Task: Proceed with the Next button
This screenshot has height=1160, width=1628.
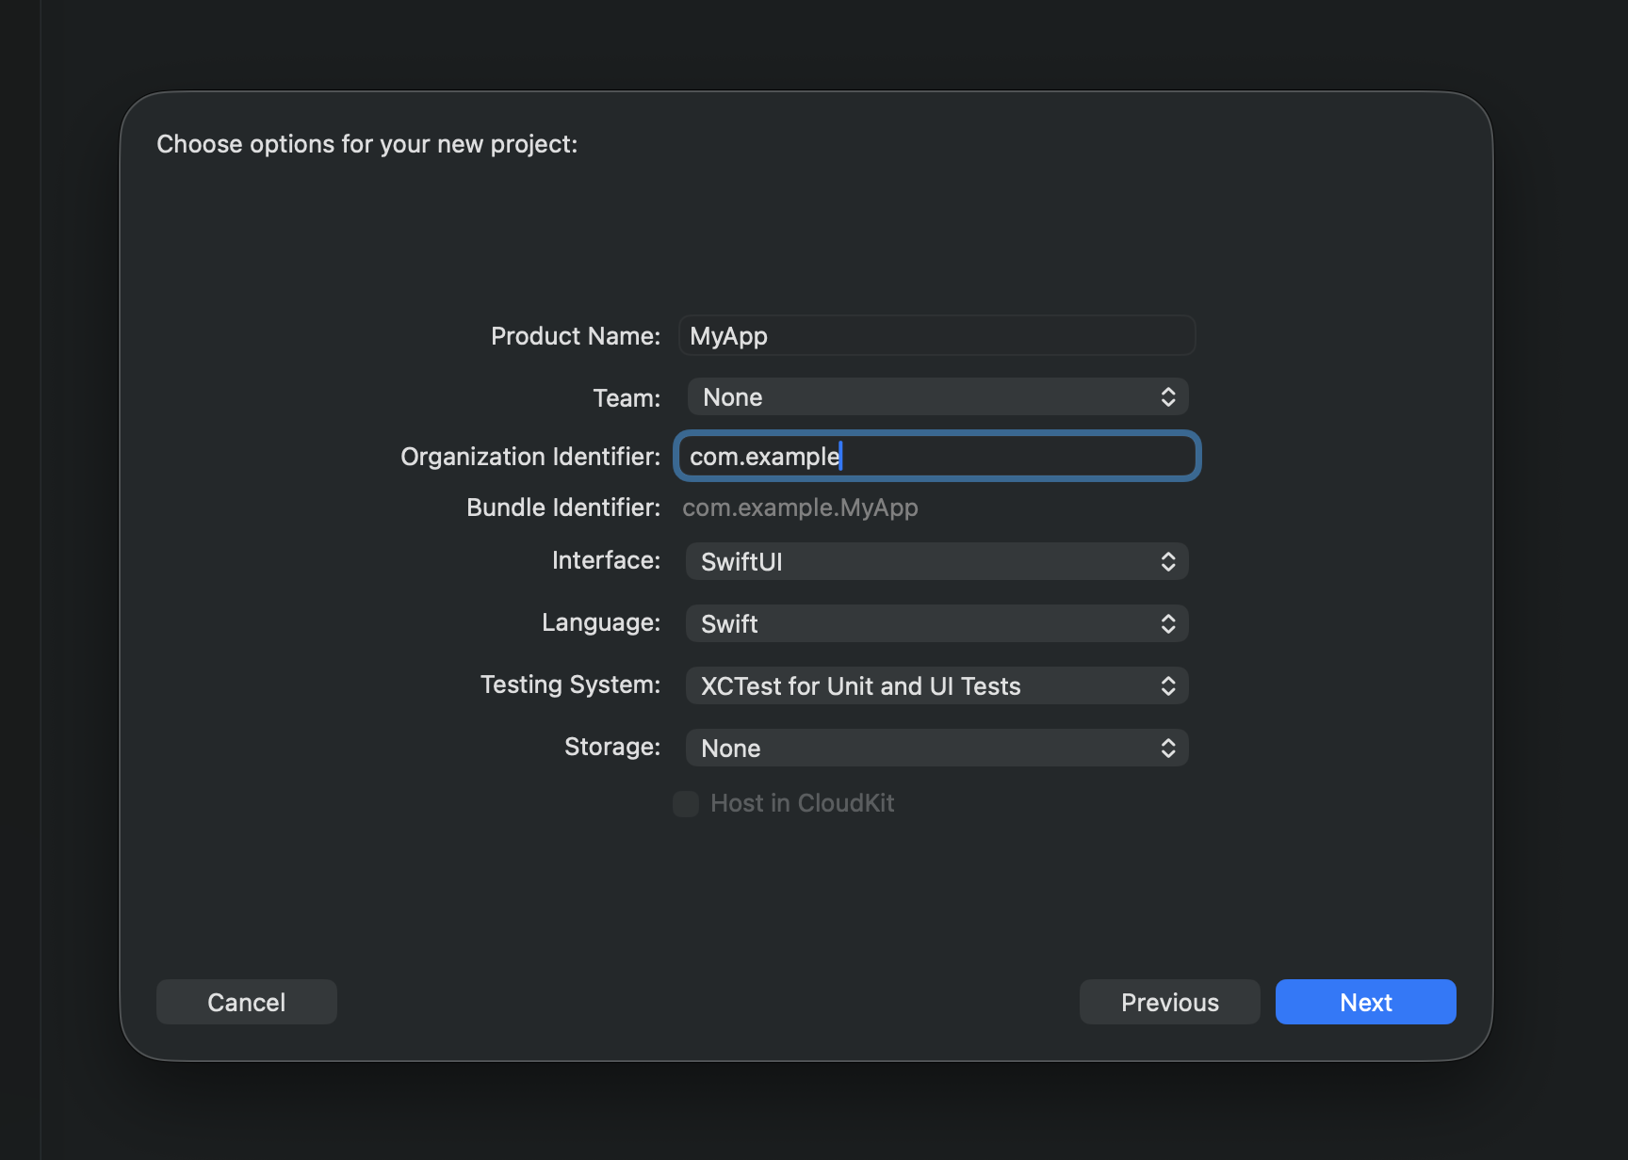Action: (x=1366, y=1002)
